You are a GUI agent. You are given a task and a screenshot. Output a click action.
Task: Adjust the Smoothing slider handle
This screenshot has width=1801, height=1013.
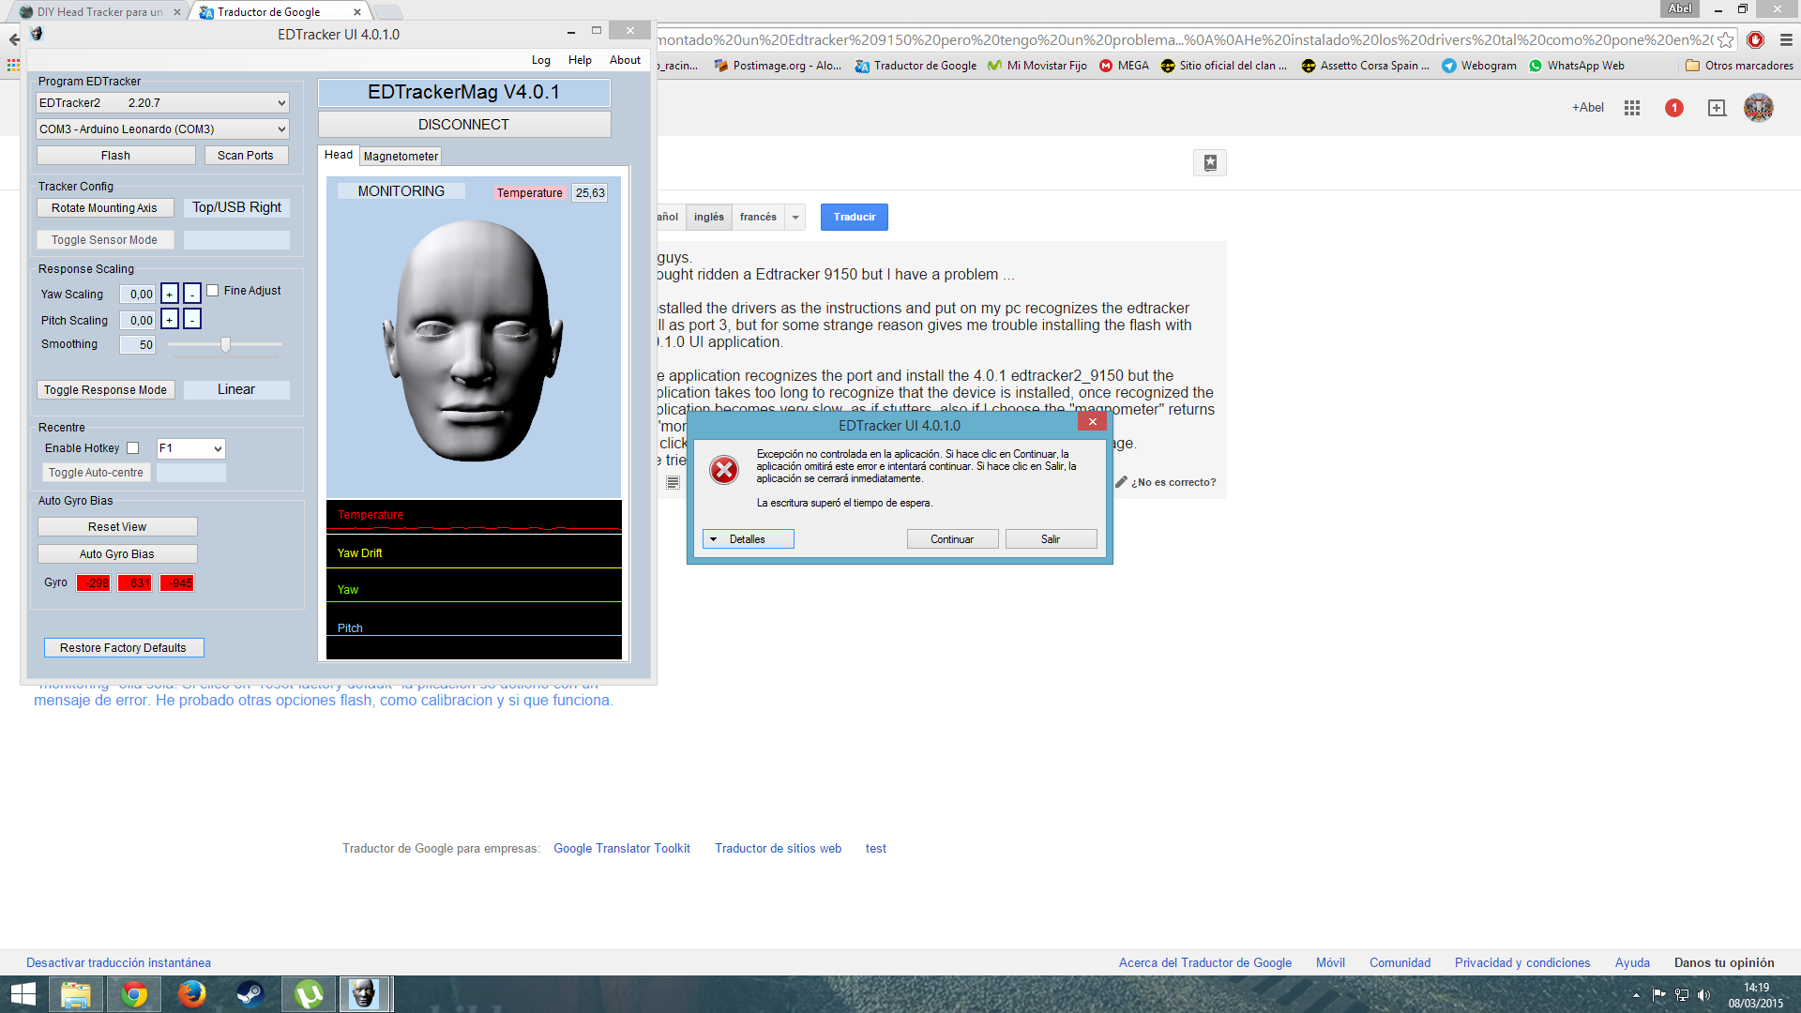click(225, 345)
